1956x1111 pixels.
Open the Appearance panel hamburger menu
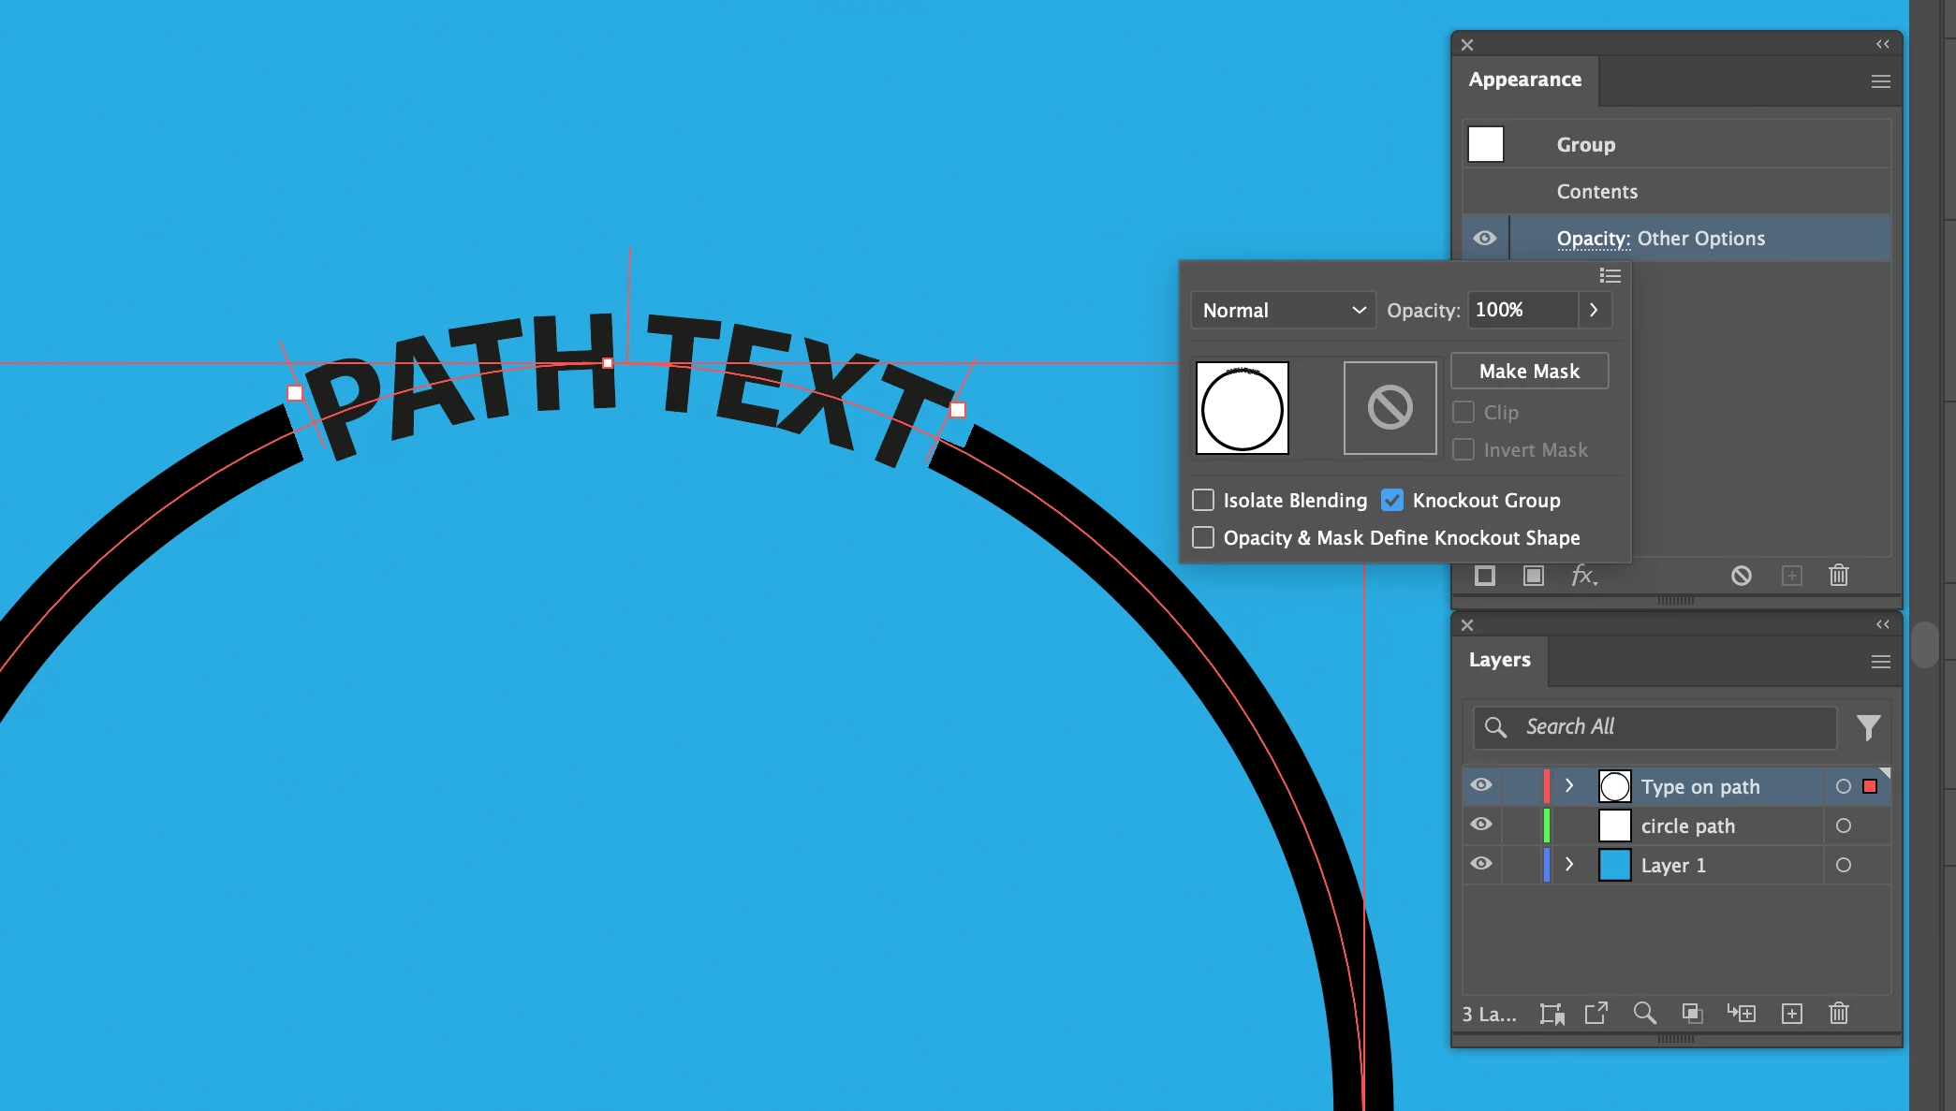[1880, 81]
